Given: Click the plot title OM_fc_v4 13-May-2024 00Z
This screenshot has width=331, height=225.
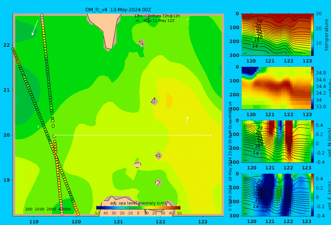Looking at the screenshot, I should (118, 10).
